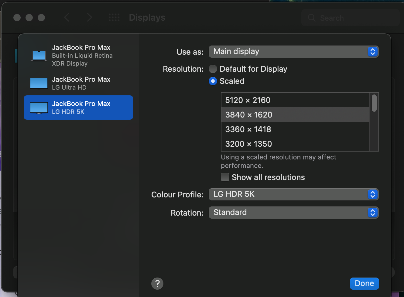The height and width of the screenshot is (297, 404).
Task: Click the search magnifier icon
Action: click(312, 18)
